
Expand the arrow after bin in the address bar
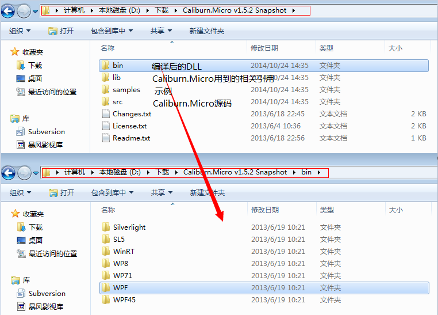pyautogui.click(x=318, y=172)
